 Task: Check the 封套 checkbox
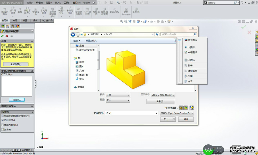click(3, 129)
